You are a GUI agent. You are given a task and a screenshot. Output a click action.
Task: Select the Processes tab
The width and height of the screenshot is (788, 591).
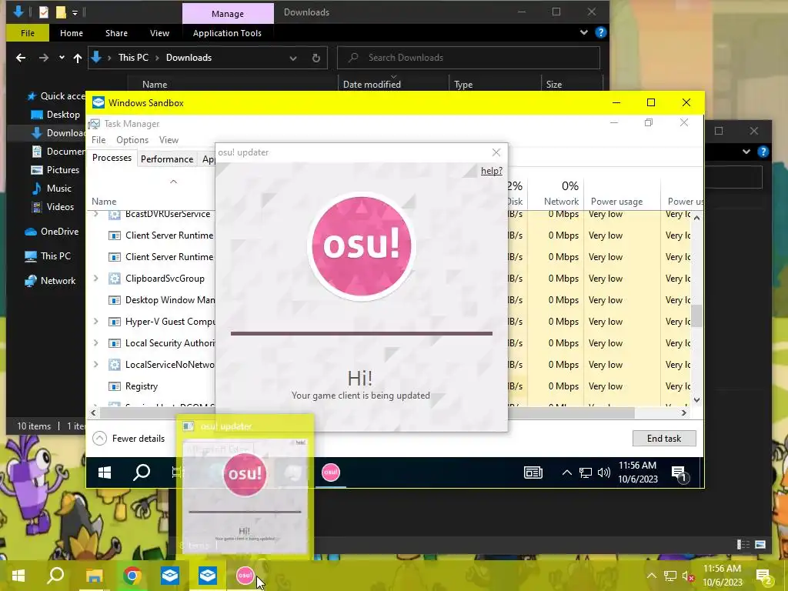coord(112,159)
